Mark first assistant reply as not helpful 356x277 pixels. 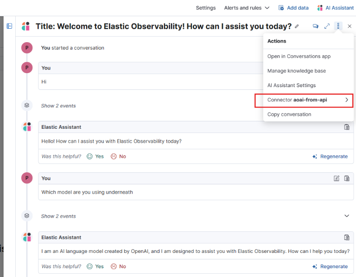pos(118,157)
